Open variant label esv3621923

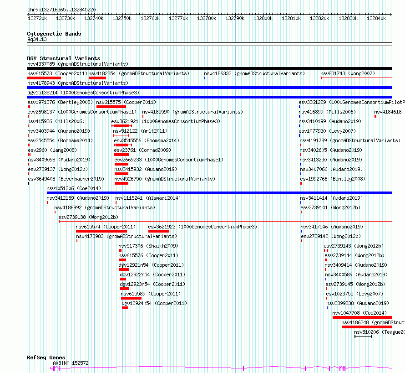tap(203, 227)
